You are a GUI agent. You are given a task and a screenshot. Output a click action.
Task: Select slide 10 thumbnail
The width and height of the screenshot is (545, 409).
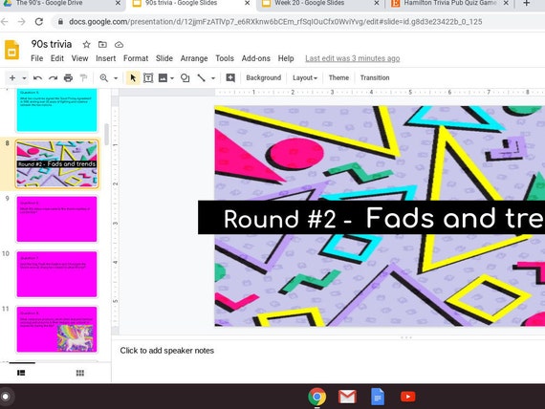(57, 274)
